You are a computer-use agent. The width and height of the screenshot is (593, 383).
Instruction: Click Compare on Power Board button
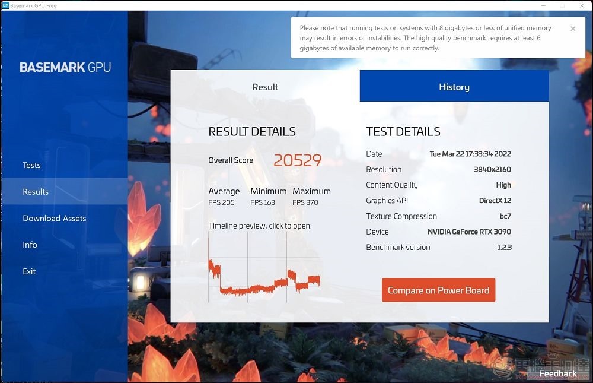[x=438, y=290]
